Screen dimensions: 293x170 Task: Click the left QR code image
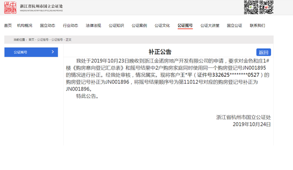251,7
